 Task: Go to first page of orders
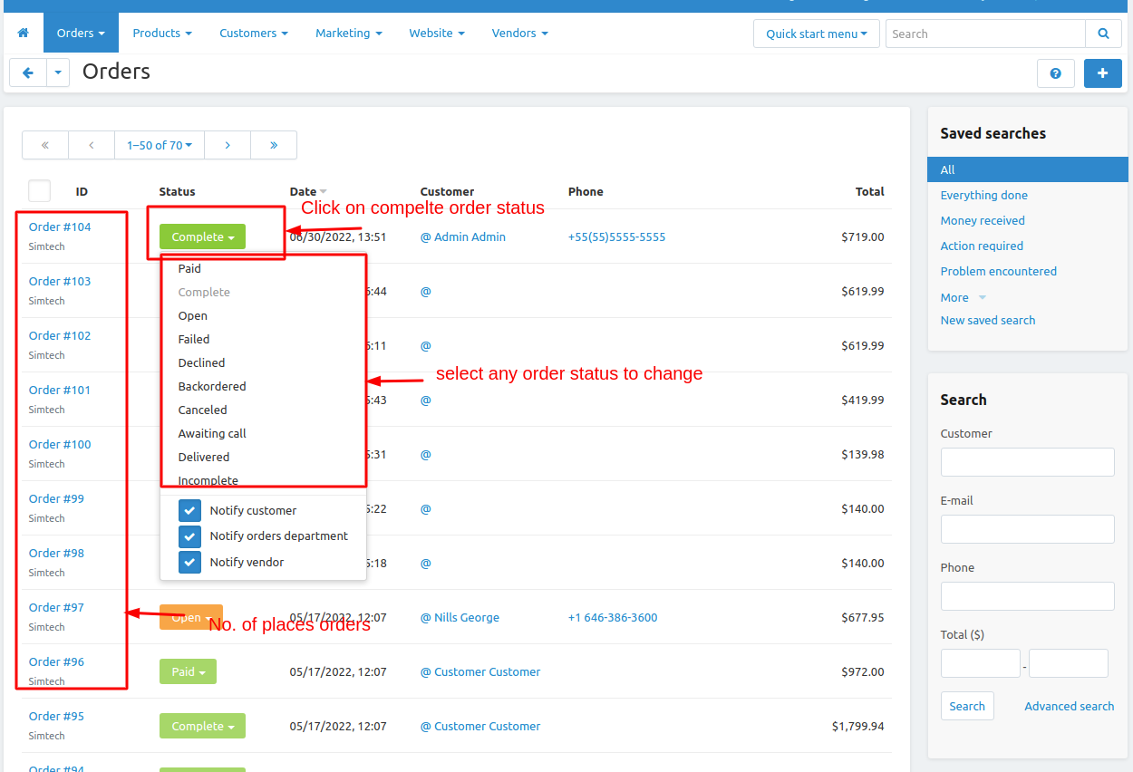(45, 145)
